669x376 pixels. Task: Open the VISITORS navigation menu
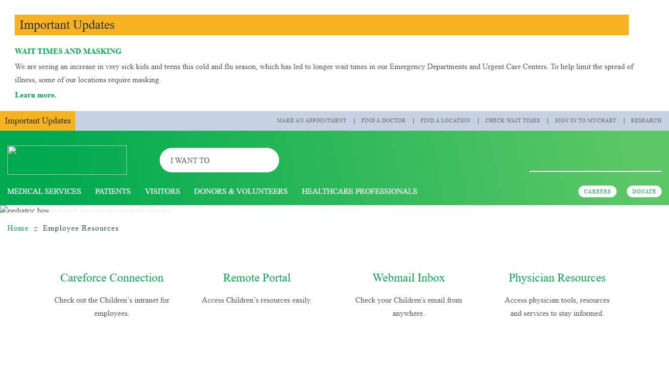(x=162, y=191)
